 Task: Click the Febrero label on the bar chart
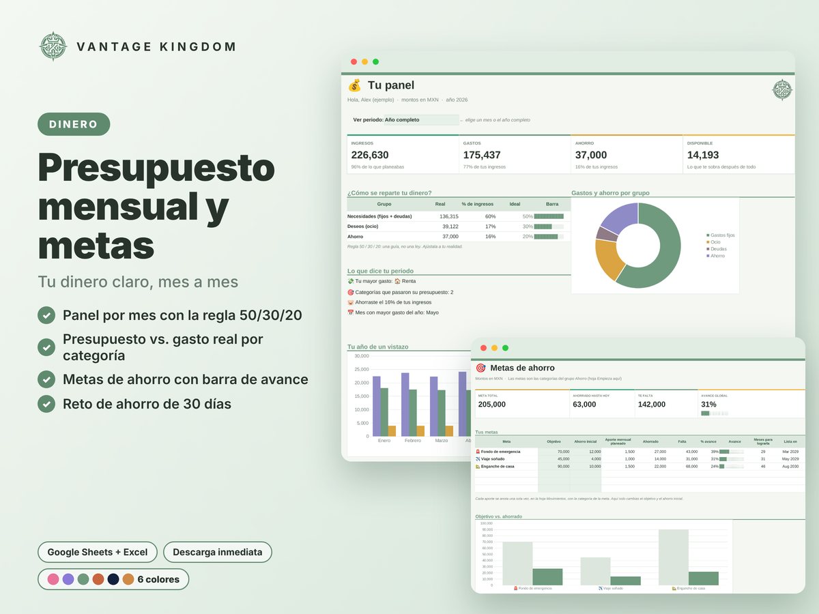413,441
